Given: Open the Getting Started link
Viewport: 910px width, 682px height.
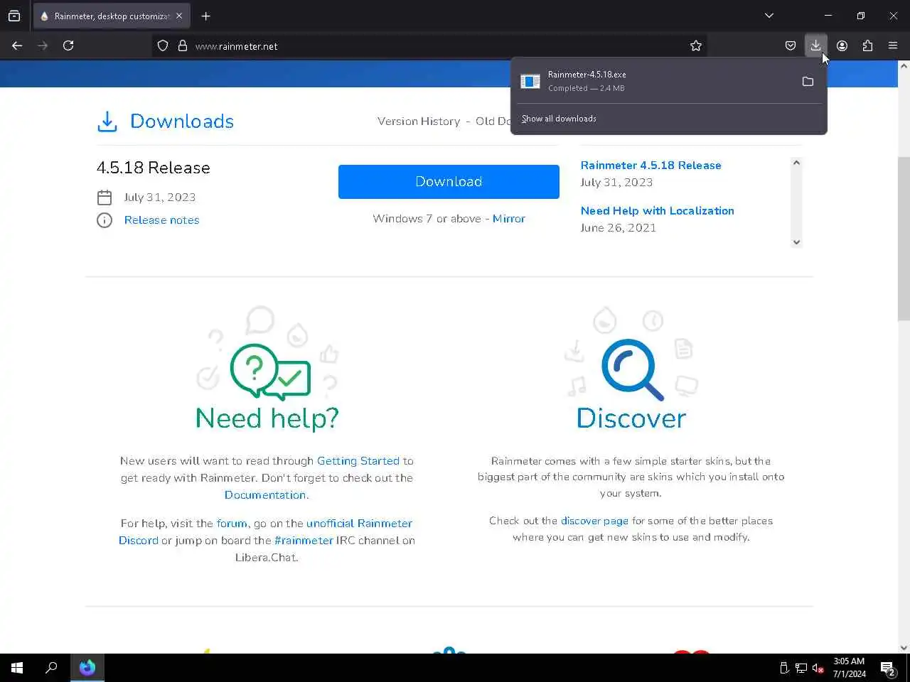Looking at the screenshot, I should [x=358, y=461].
